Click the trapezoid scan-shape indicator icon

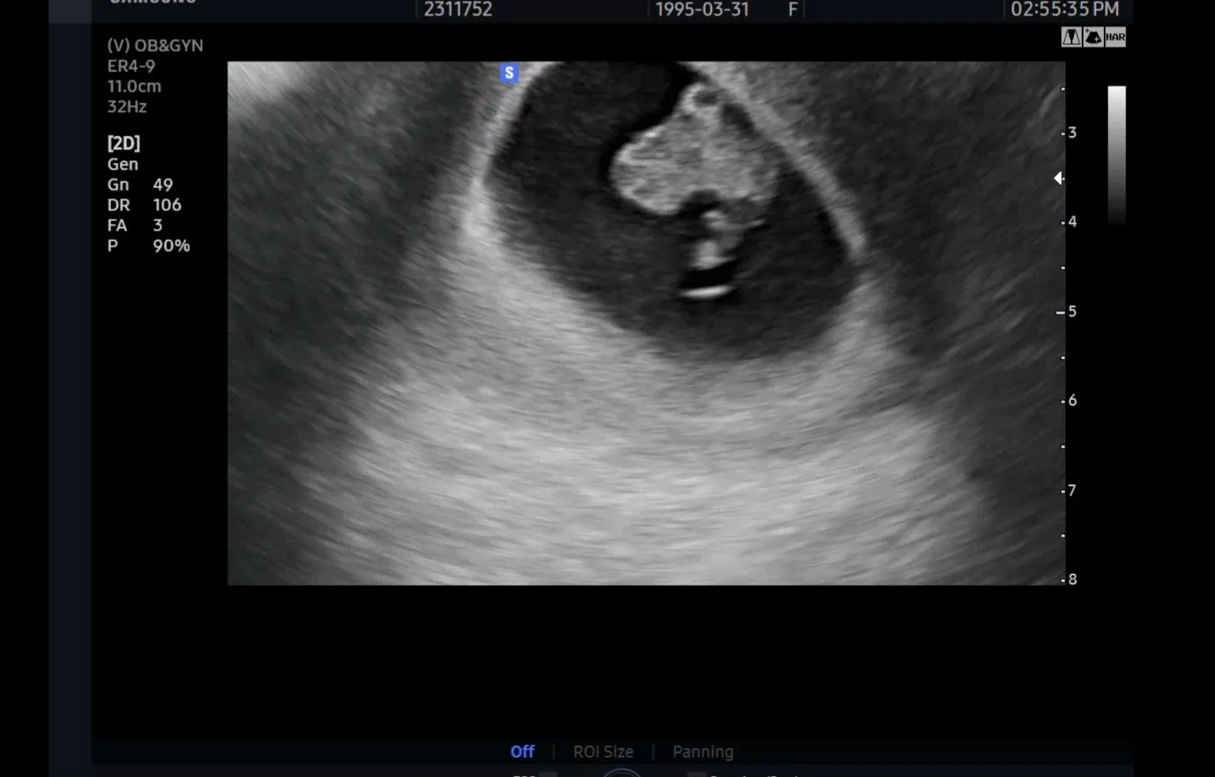1071,37
